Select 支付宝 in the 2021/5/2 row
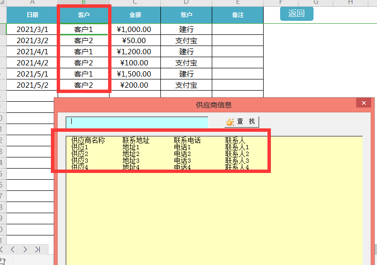The image size is (377, 265). [187, 85]
